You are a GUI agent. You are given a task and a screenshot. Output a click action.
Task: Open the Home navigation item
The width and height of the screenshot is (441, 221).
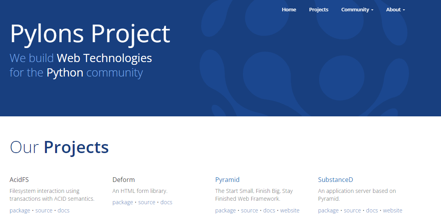(289, 10)
